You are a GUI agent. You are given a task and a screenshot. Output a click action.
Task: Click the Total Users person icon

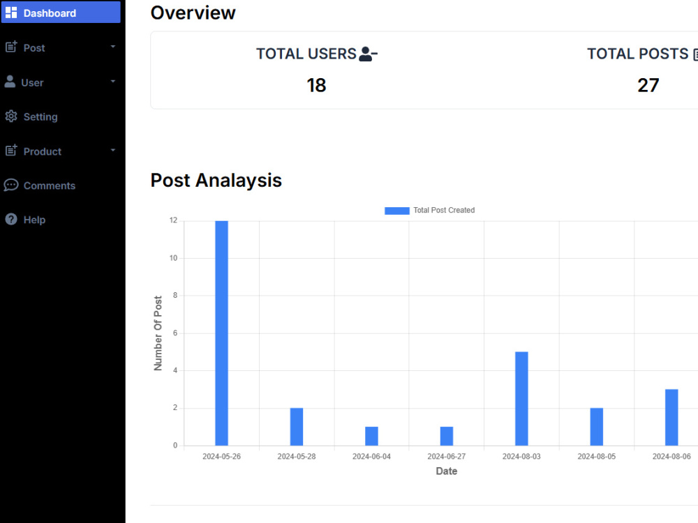click(368, 54)
